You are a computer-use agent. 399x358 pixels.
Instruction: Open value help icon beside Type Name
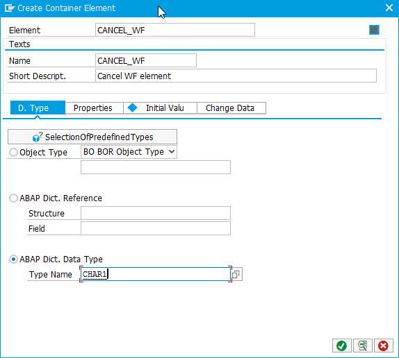click(x=236, y=275)
